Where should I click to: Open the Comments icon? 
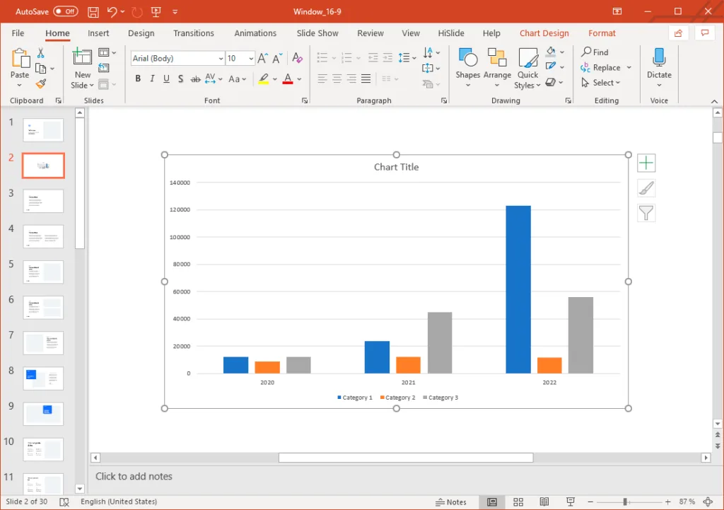[705, 33]
